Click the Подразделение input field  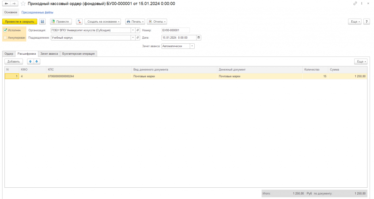91,38
